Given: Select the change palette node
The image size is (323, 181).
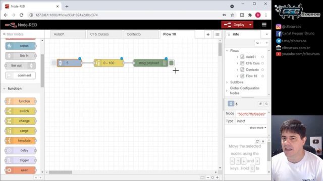Looking at the screenshot, I should [21, 121].
